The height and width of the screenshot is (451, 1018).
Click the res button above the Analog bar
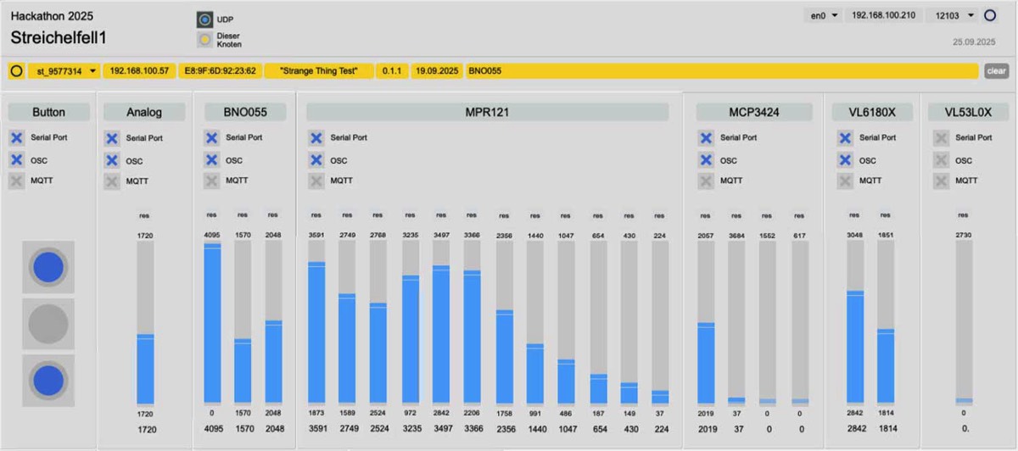[x=145, y=215]
